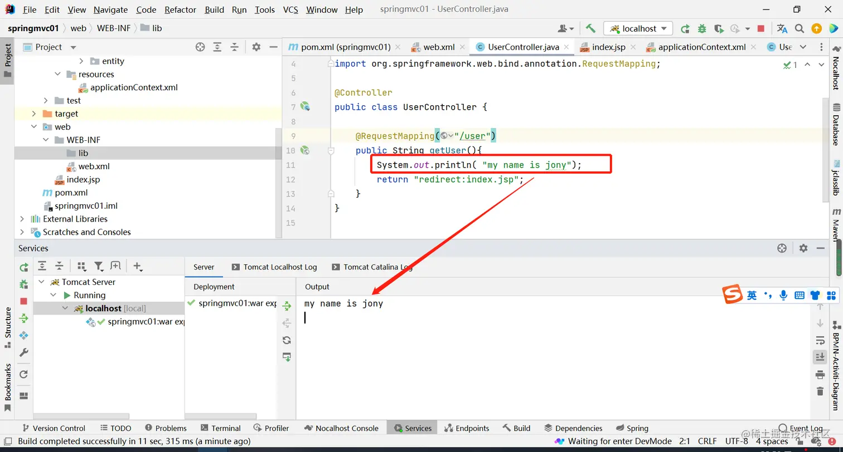The width and height of the screenshot is (843, 452).
Task: Click the gutter icon on line 10
Action: (x=305, y=150)
